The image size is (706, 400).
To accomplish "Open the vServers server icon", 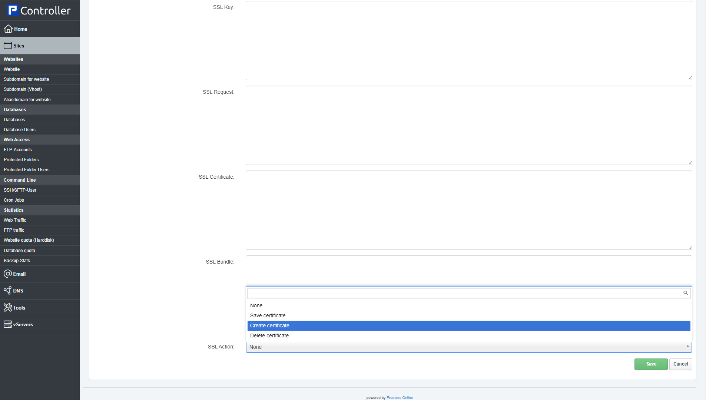I will tap(8, 324).
